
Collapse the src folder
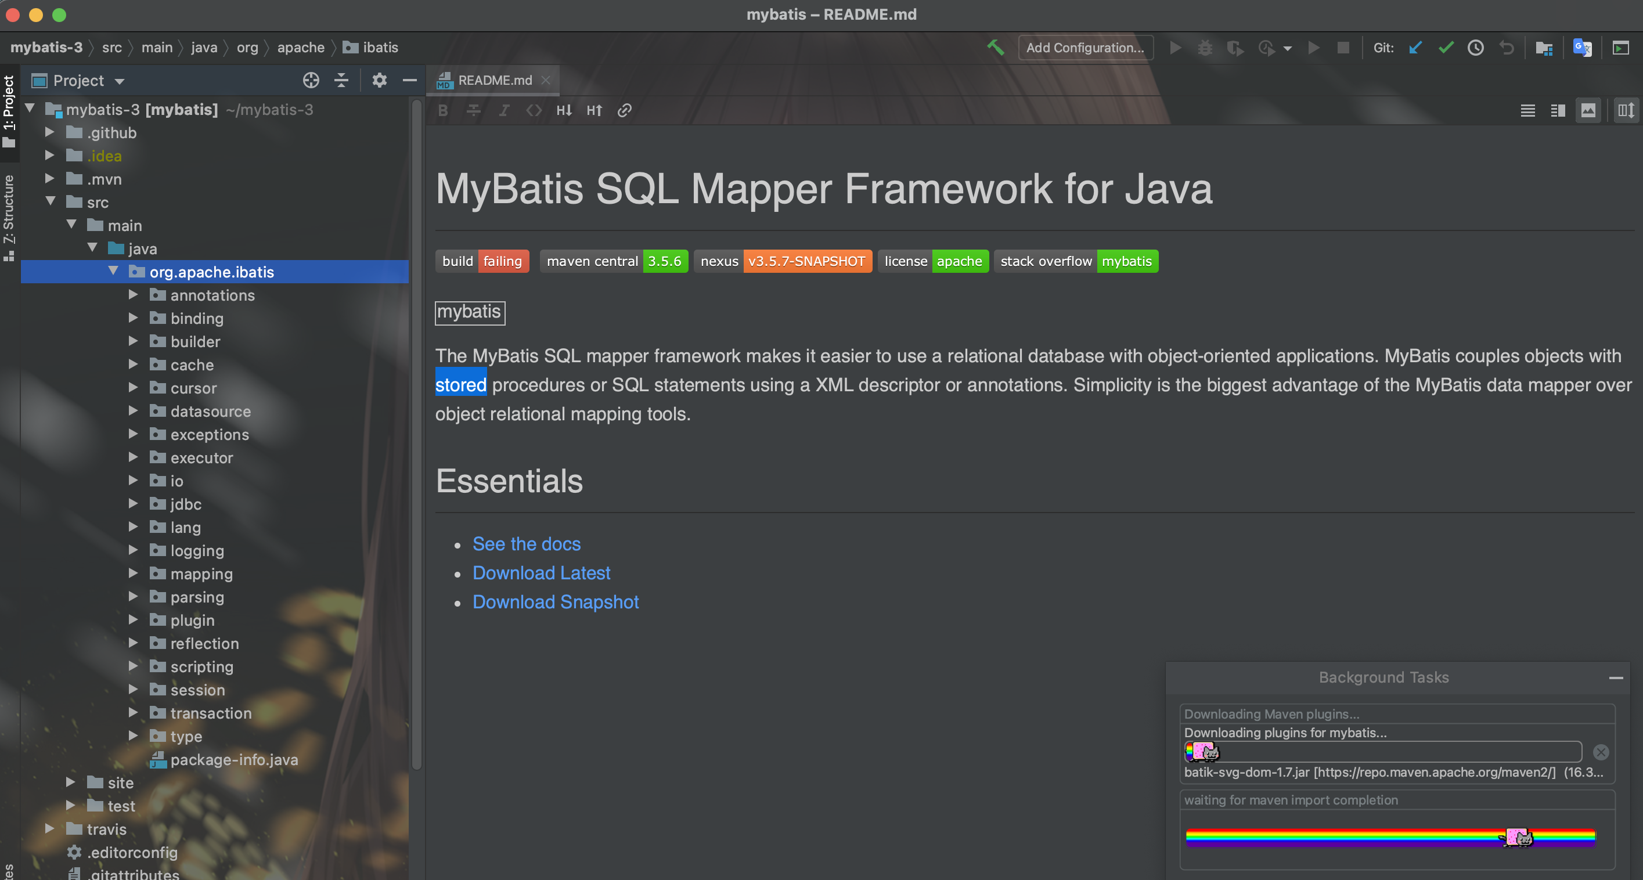coord(51,201)
